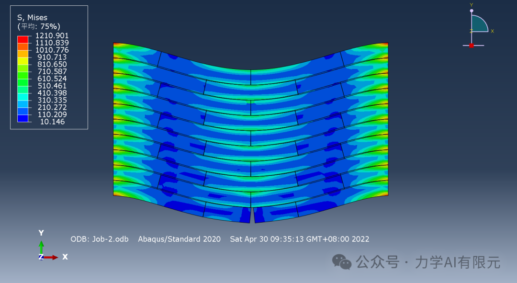Select legend value 610.524
The width and height of the screenshot is (517, 283).
coord(52,79)
